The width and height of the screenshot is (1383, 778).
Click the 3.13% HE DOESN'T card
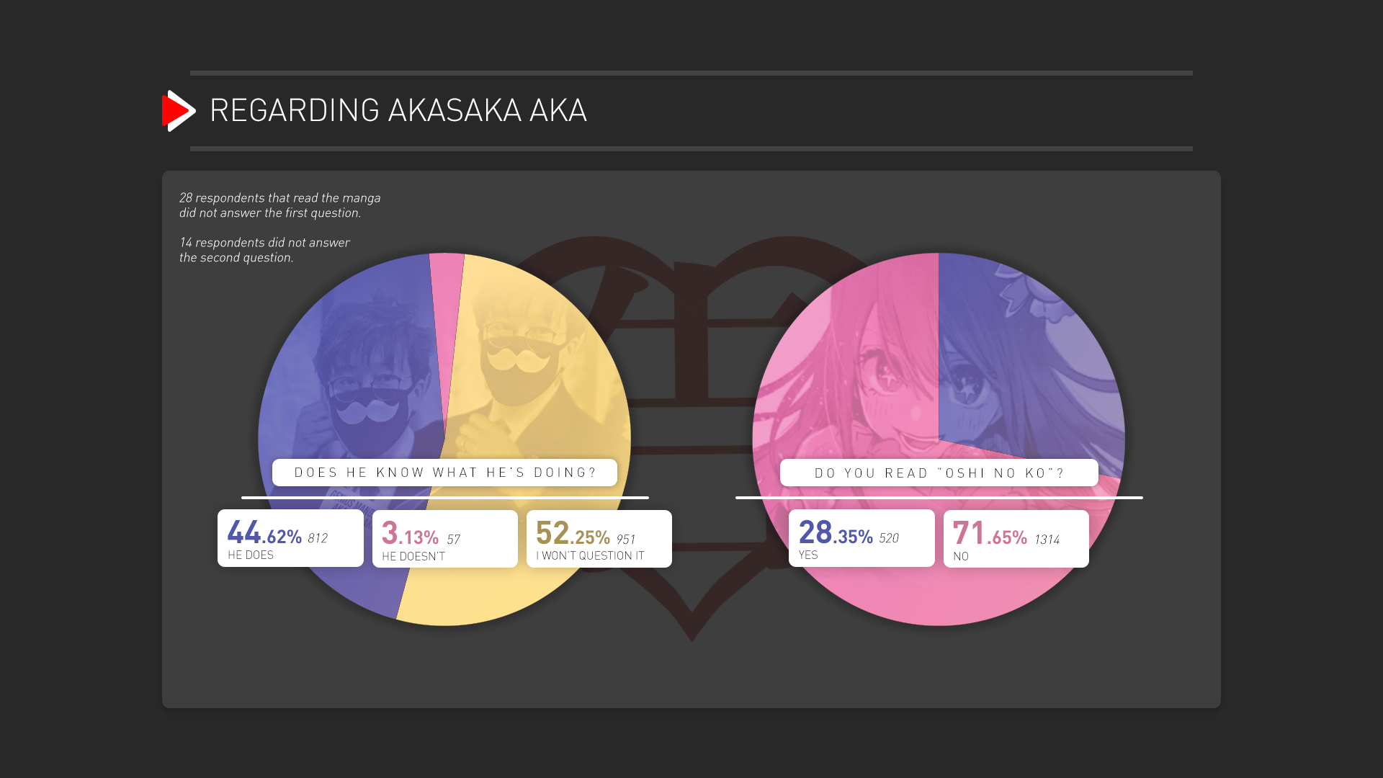(444, 539)
